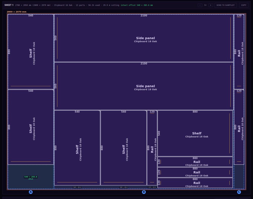Screen dimensions: 253x199
Task: Select the upper Side panel part
Action: click(x=144, y=38)
